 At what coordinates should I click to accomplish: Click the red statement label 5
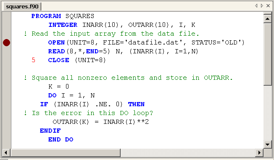[x=33, y=60]
